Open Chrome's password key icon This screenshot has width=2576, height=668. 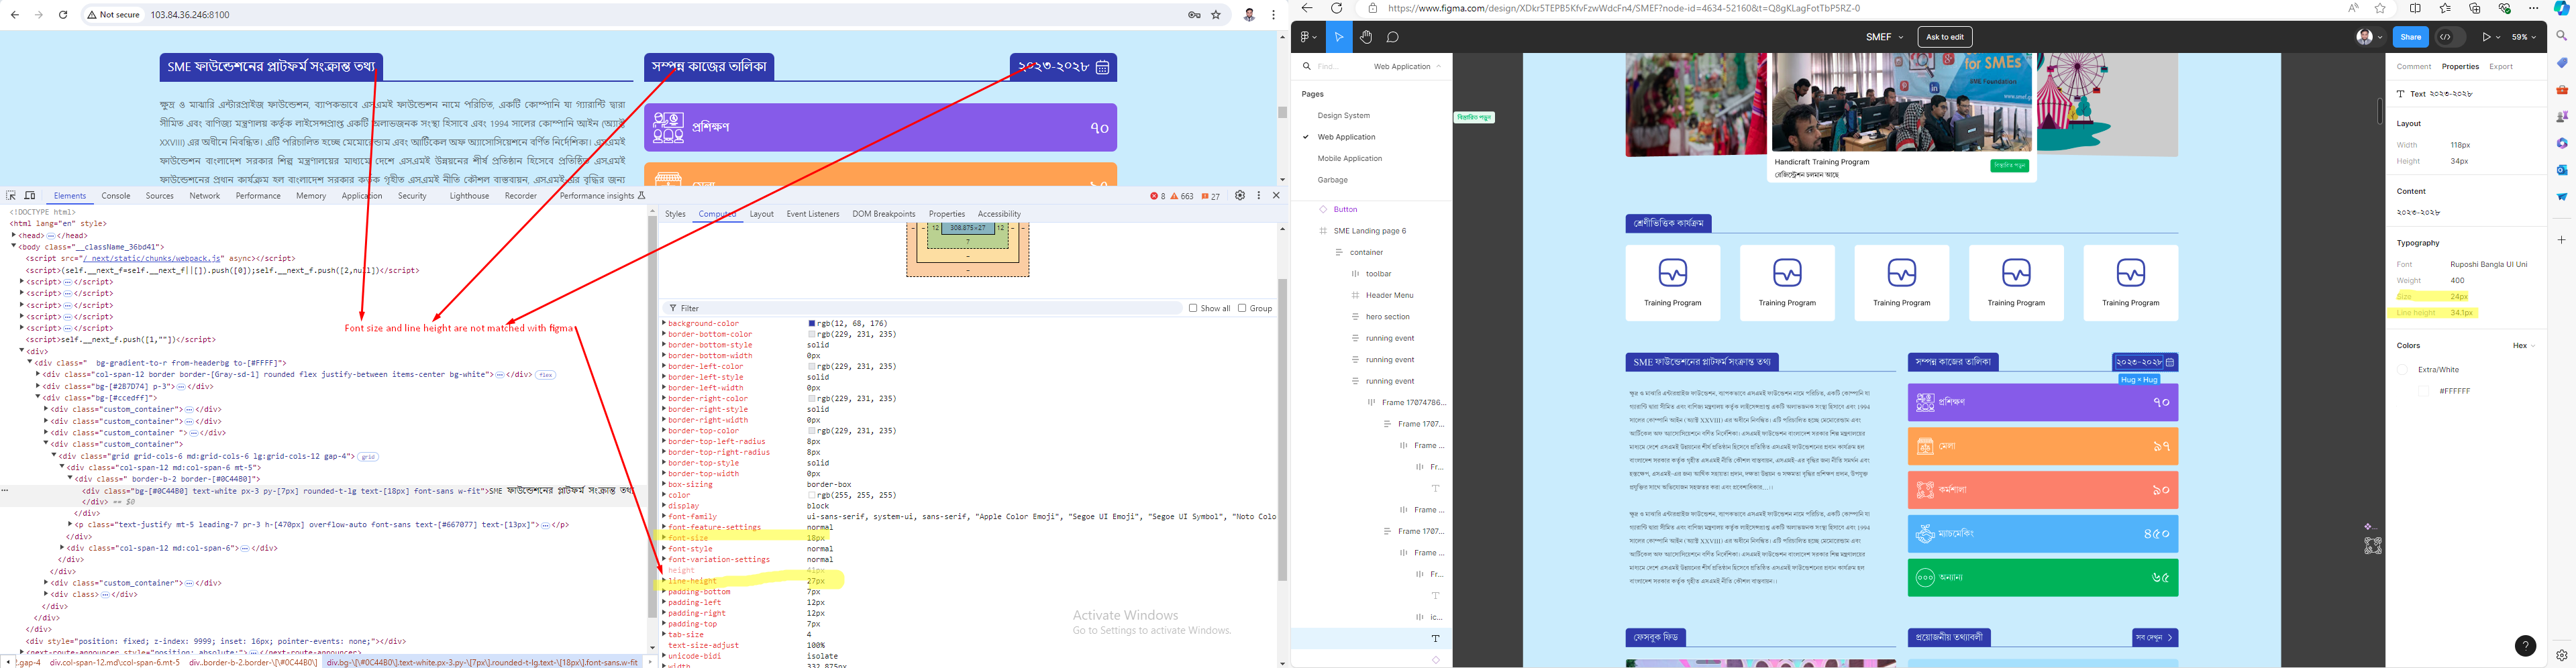click(1194, 15)
